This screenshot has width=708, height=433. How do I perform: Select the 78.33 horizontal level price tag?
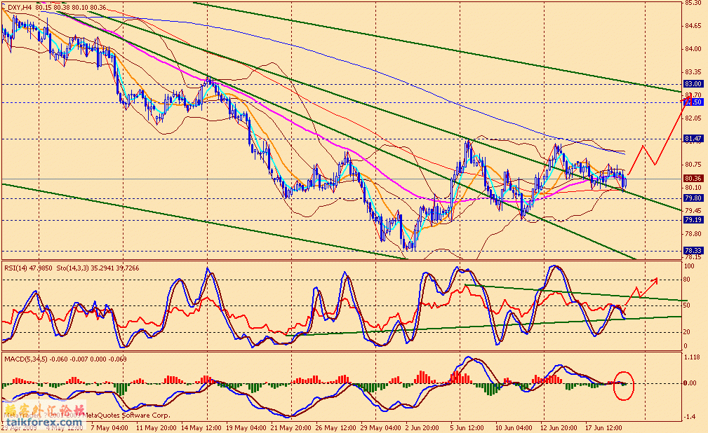pyautogui.click(x=693, y=250)
